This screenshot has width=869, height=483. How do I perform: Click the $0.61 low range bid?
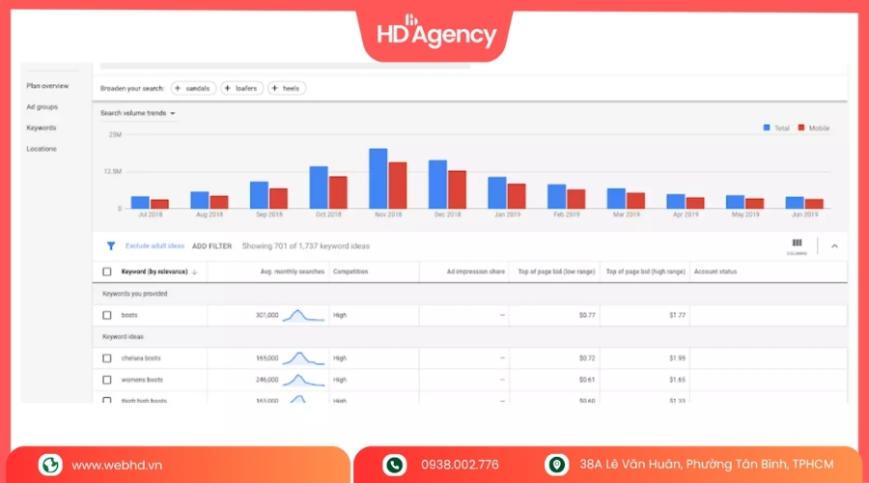coord(587,380)
